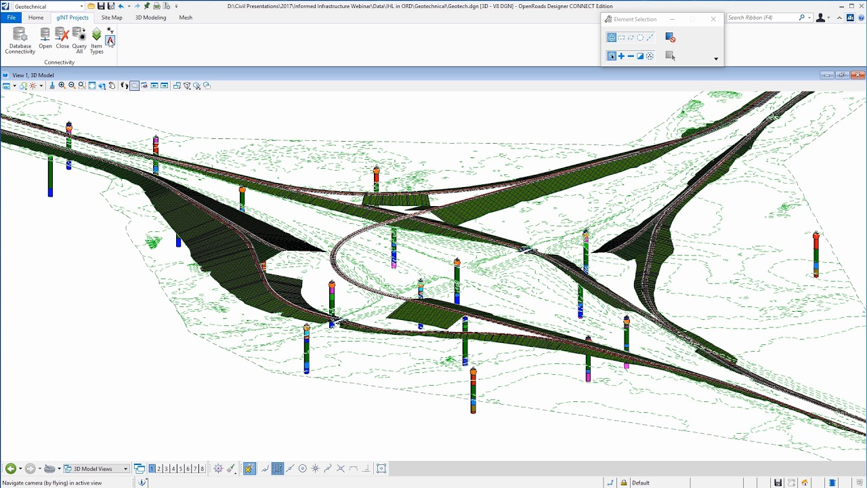Click the save icon in quick access toolbar
The height and width of the screenshot is (488, 867).
tap(101, 6)
